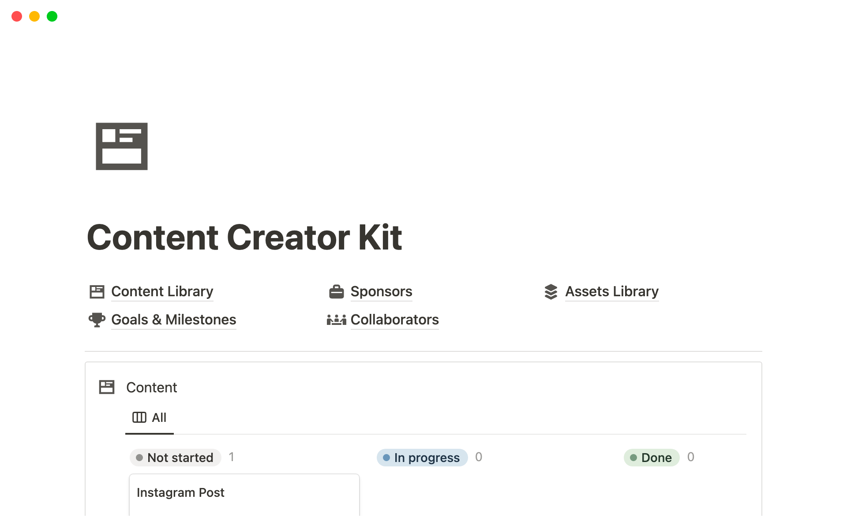Click the Content Creator Kit page title

(244, 238)
